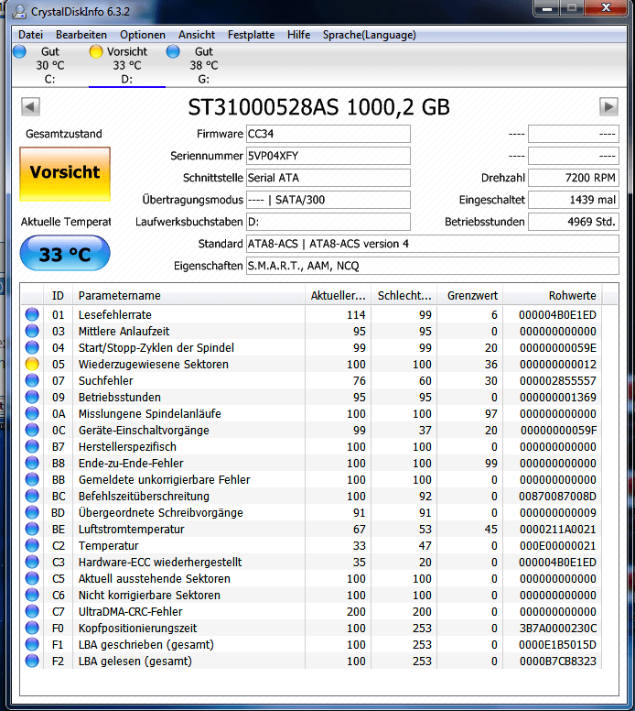Click status orb of Aktuell ausstehende Sektoren row
This screenshot has height=711, width=635.
tap(32, 578)
